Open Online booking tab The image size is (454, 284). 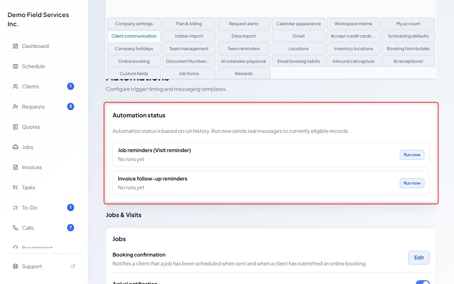pyautogui.click(x=134, y=61)
